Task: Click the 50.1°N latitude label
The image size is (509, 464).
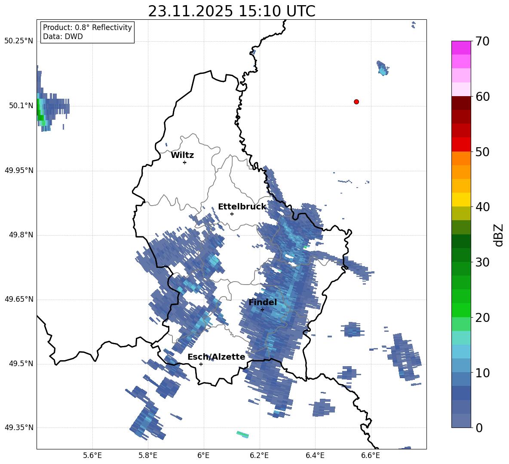Action: pyautogui.click(x=21, y=106)
